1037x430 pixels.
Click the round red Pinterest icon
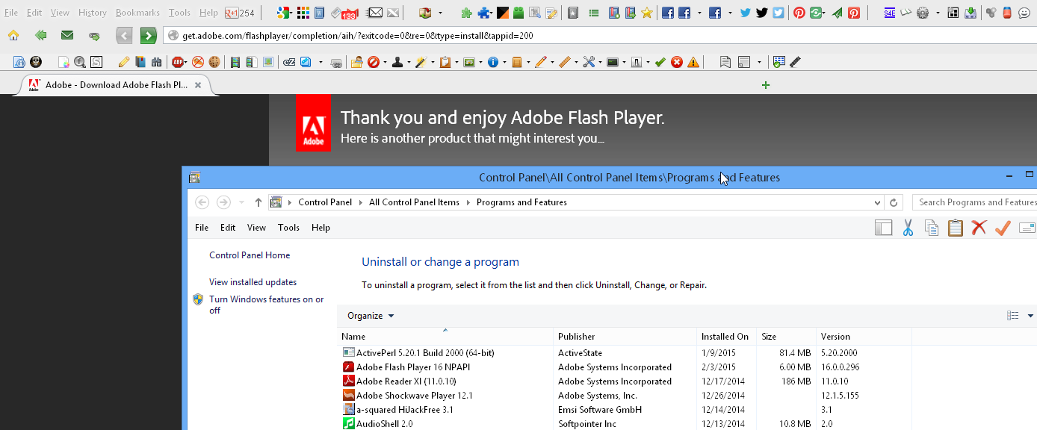tap(799, 13)
